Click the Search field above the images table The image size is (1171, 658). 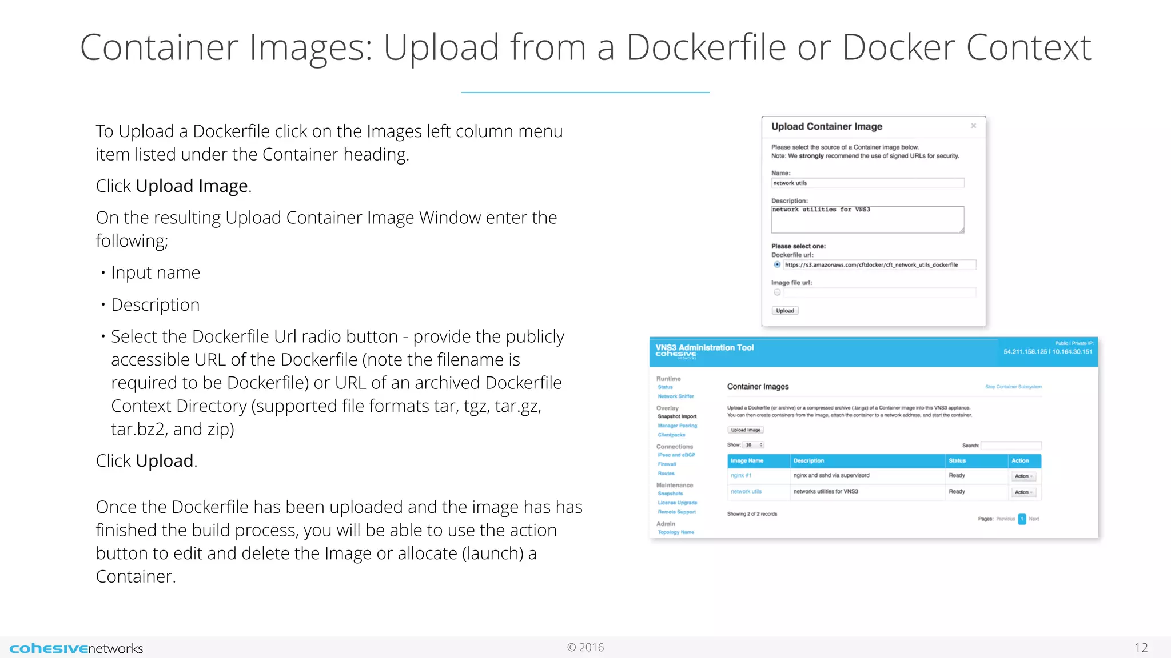point(1011,445)
